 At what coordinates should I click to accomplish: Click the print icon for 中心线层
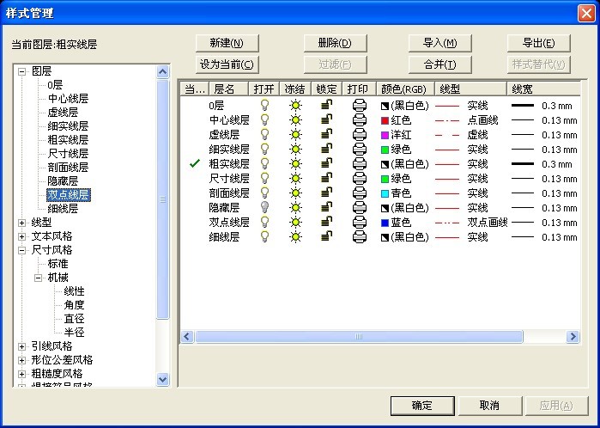[x=360, y=120]
